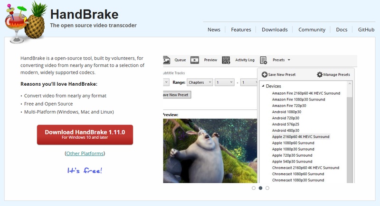Image resolution: width=380 pixels, height=206 pixels.
Task: Open the Chapters range dropdown
Action: [x=199, y=82]
